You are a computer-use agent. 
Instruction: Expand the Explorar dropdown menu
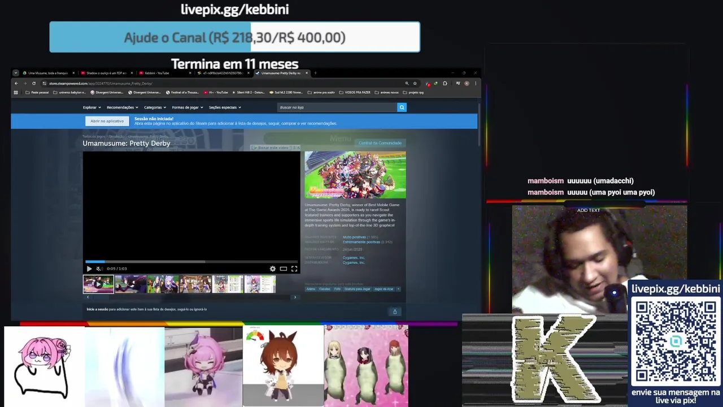pyautogui.click(x=92, y=107)
